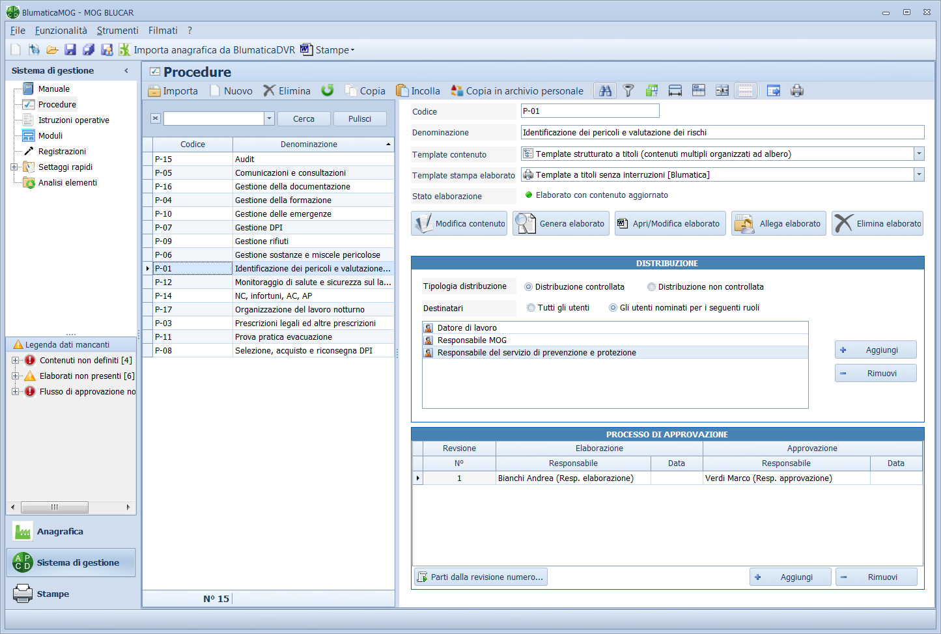Click the Cerca button
Screen dimensions: 941x634
(x=303, y=119)
